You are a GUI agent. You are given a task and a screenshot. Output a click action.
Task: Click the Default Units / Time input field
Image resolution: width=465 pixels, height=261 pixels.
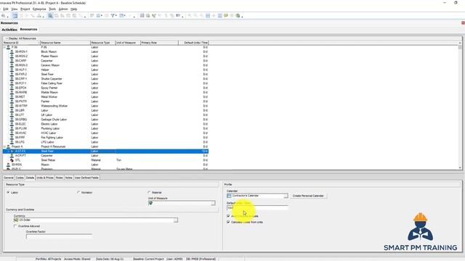(257, 208)
